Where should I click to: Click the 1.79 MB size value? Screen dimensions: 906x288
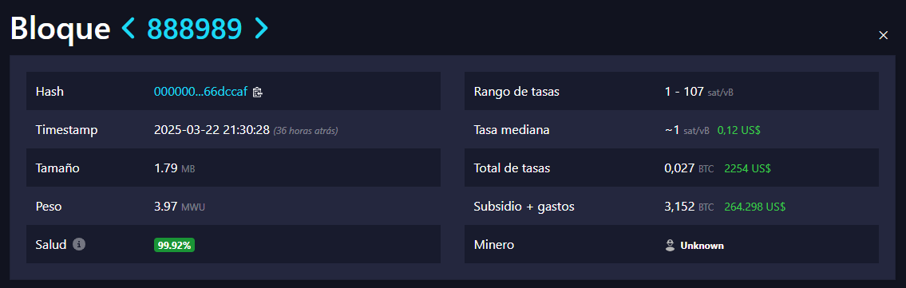coord(178,168)
